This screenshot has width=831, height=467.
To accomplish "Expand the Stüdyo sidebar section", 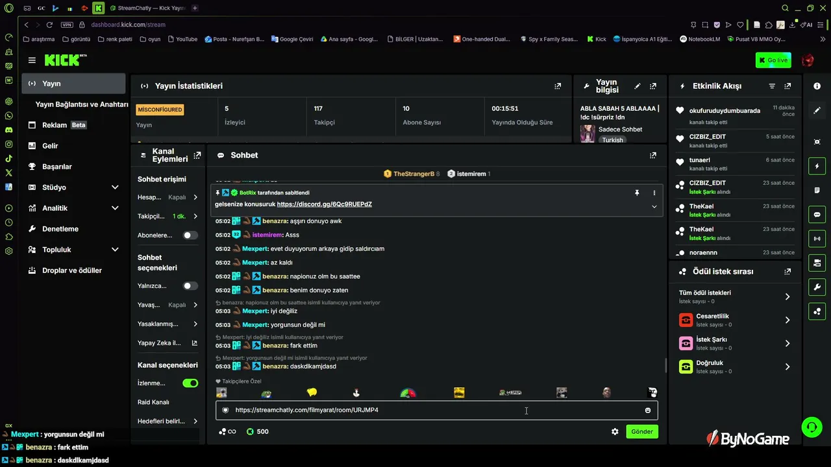I will coord(73,187).
